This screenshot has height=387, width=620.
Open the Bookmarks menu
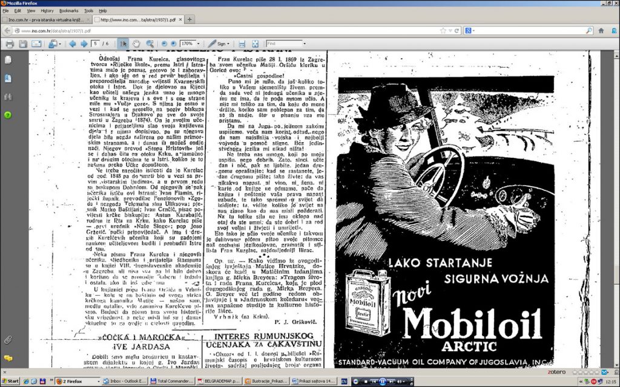click(x=68, y=10)
